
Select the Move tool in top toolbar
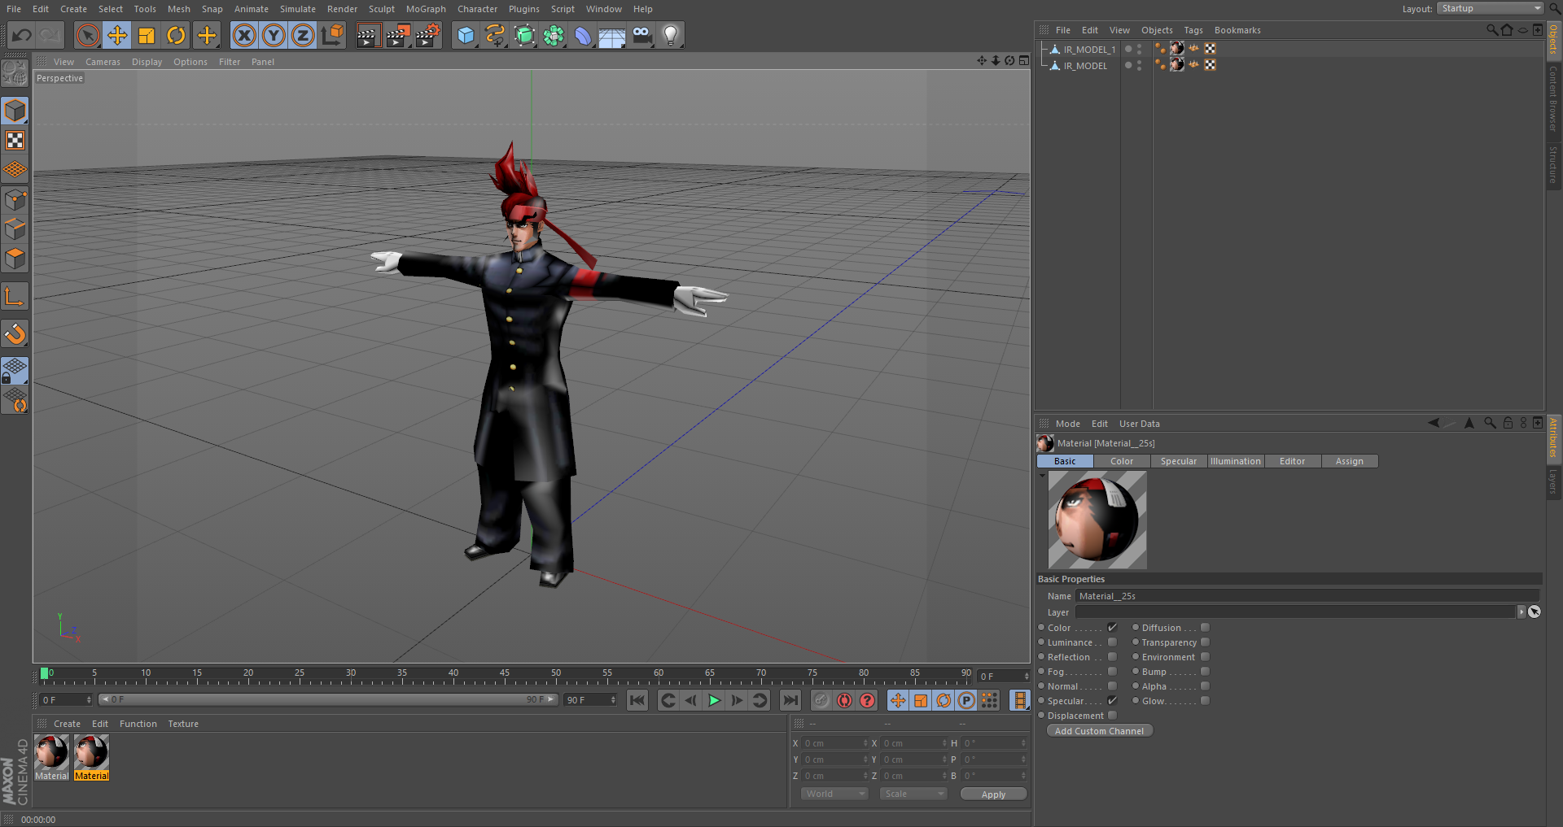[x=117, y=35]
